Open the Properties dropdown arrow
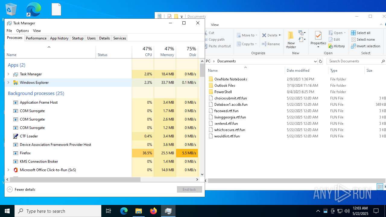Viewport: 386px width, 217px height. tap(318, 47)
